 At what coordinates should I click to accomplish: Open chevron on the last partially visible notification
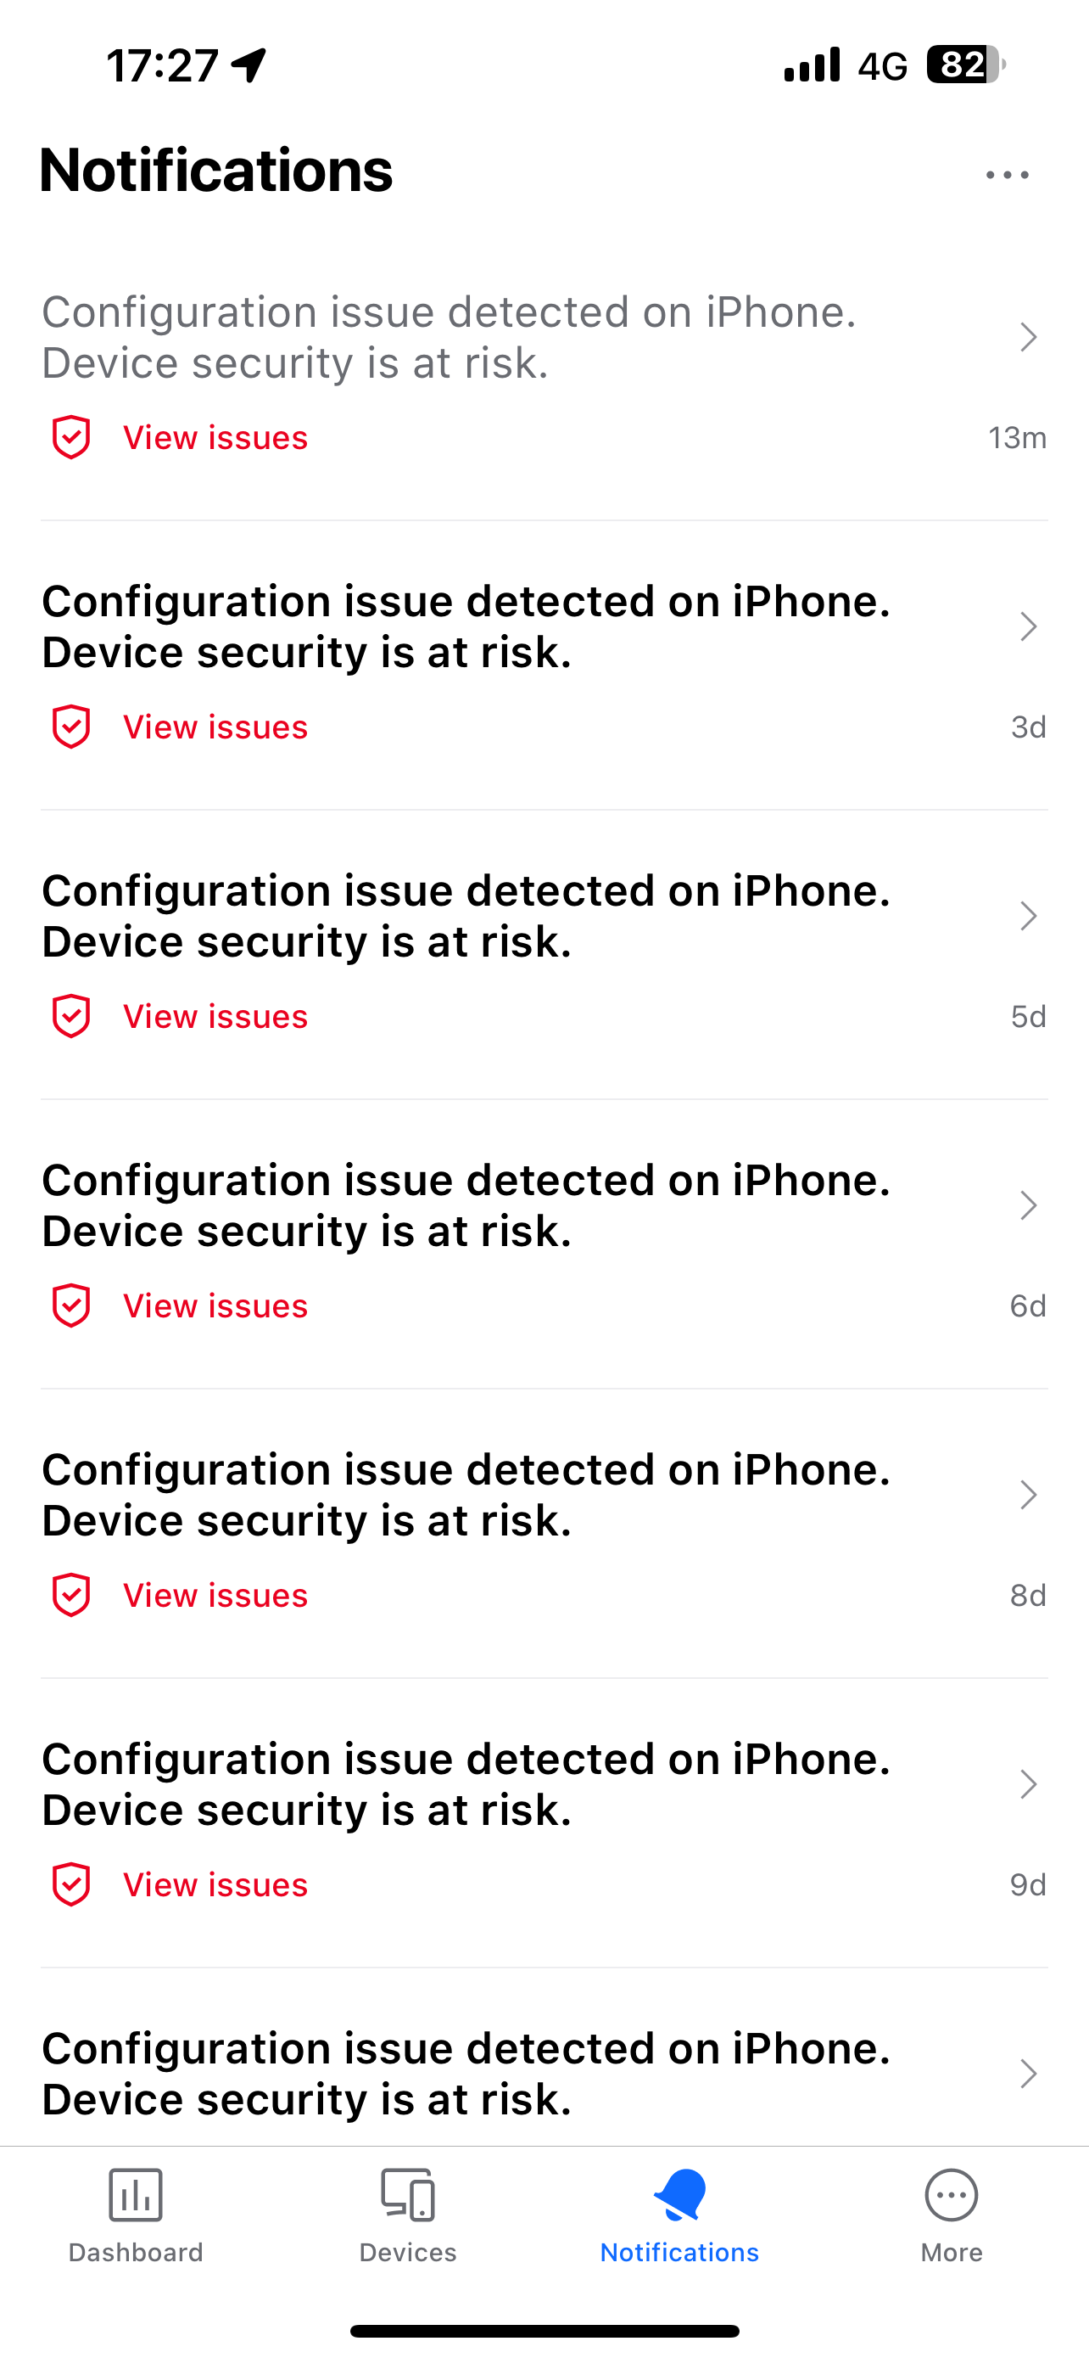click(1028, 2074)
